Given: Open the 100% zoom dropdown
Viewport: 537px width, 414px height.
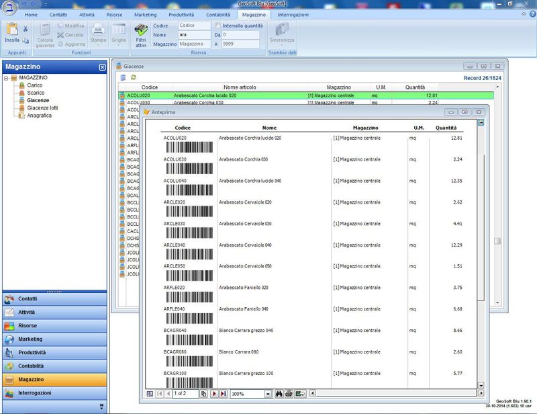Looking at the screenshot, I should [268, 393].
